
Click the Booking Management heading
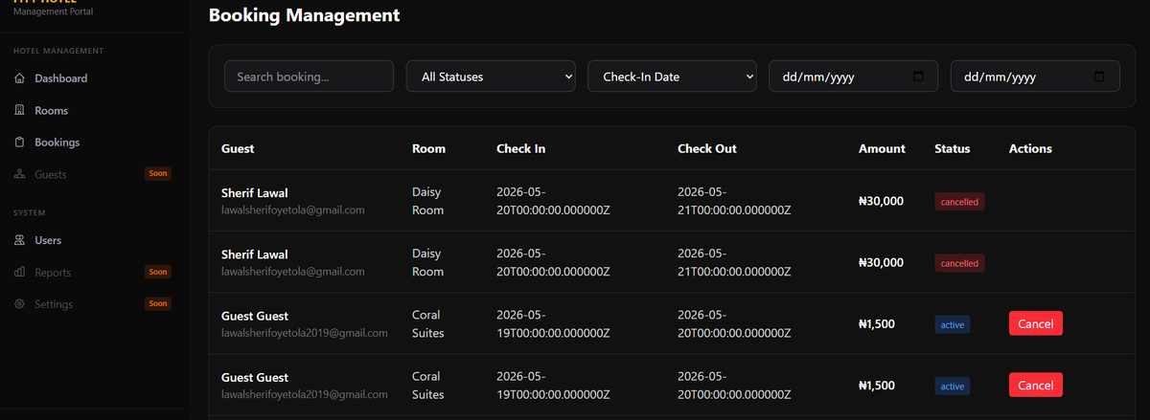[x=305, y=15]
